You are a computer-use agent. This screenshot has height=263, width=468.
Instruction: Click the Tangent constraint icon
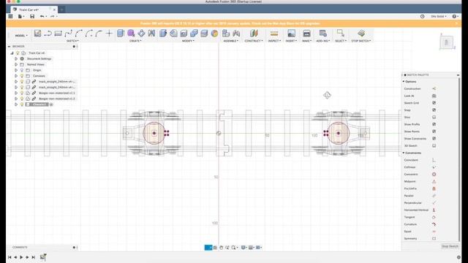coord(434,217)
